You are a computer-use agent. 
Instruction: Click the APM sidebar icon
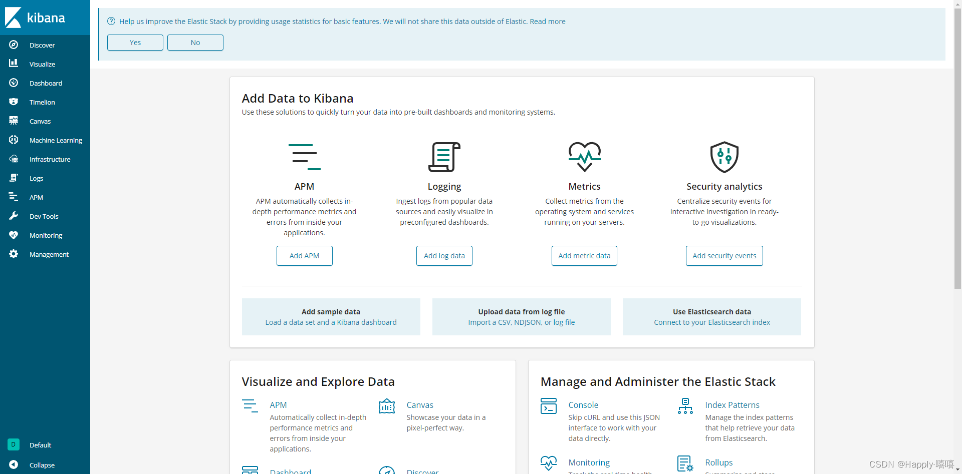14,197
